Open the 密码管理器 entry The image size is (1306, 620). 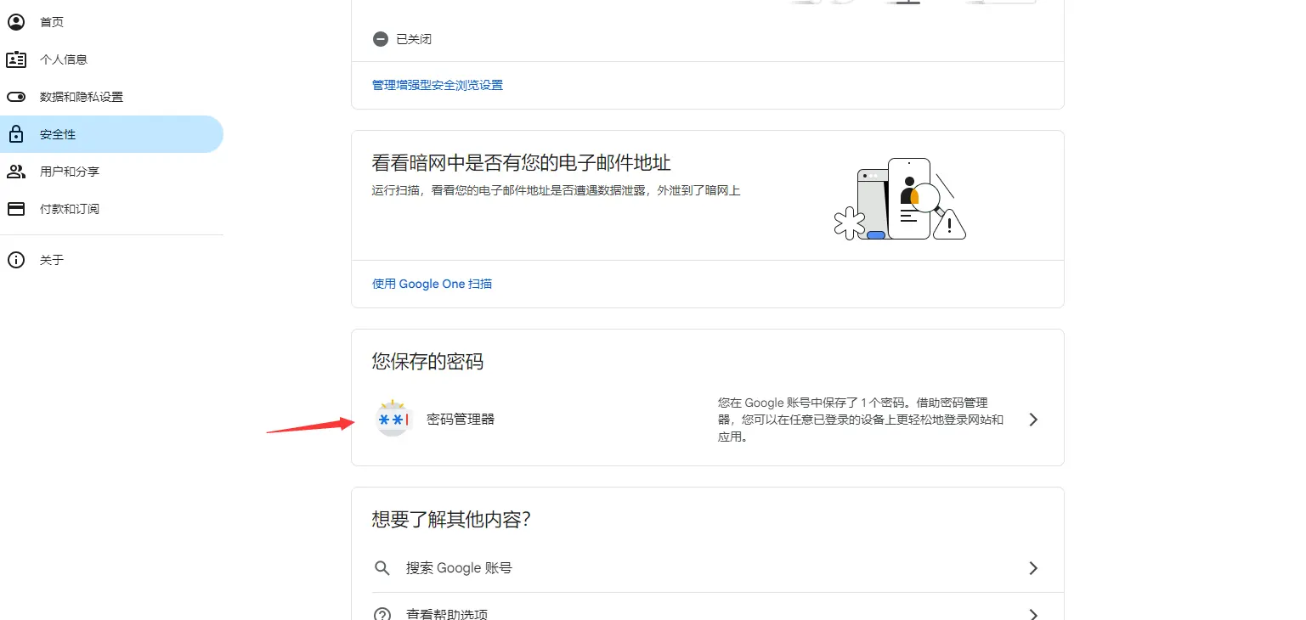pos(708,420)
